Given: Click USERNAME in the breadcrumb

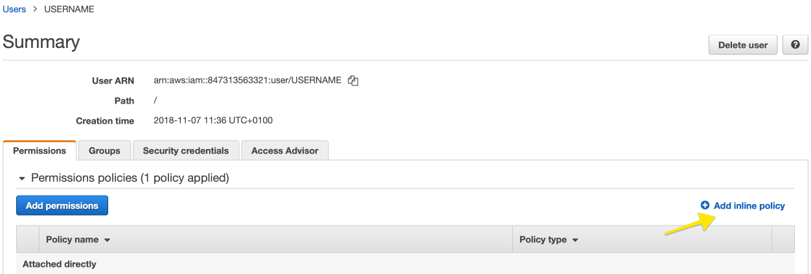Looking at the screenshot, I should click(69, 9).
